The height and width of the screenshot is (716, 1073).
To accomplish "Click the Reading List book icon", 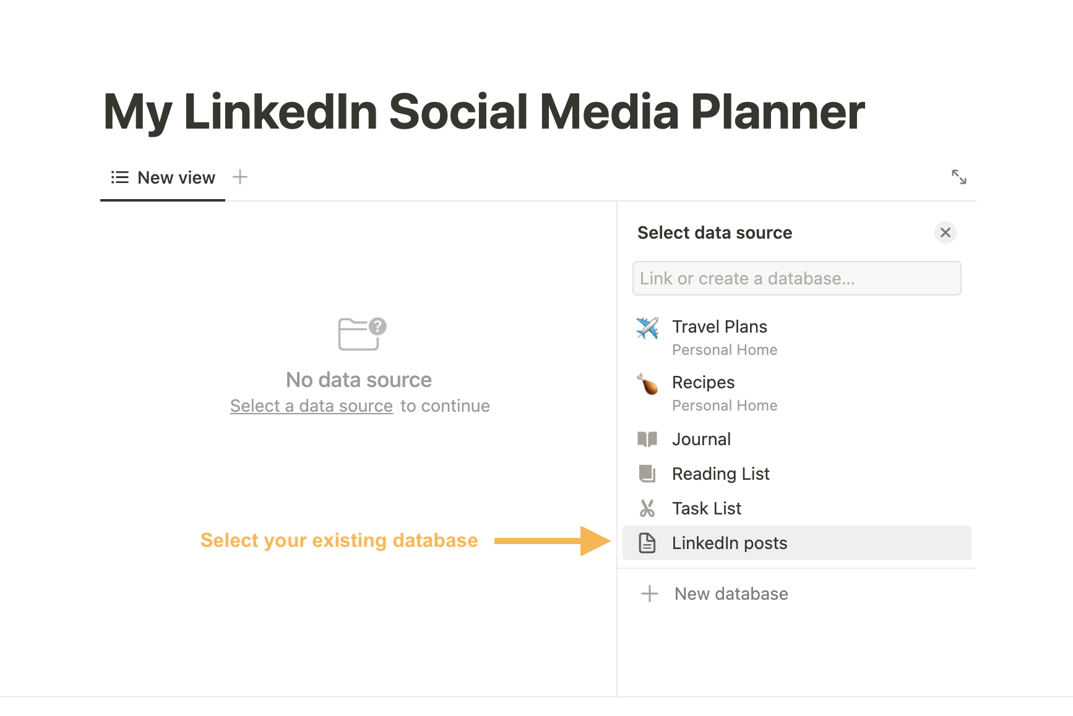I will tap(647, 474).
